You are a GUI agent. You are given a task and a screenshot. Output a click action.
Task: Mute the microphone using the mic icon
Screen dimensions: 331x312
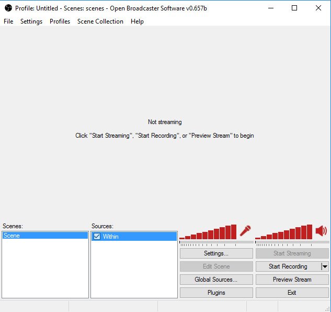[245, 231]
